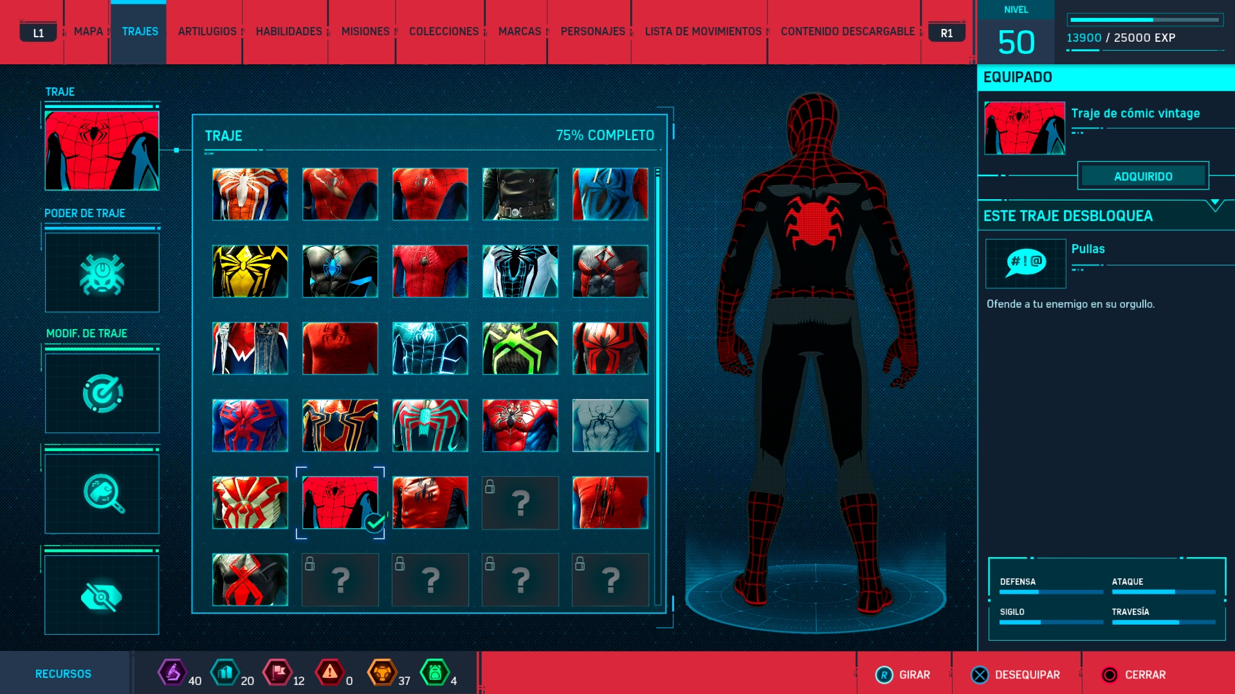Click the R1 shoulder button indicator
1235x694 pixels.
click(x=947, y=33)
